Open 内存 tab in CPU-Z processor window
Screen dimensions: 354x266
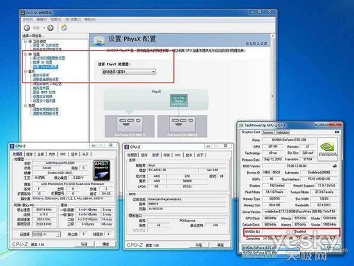pos(52,154)
